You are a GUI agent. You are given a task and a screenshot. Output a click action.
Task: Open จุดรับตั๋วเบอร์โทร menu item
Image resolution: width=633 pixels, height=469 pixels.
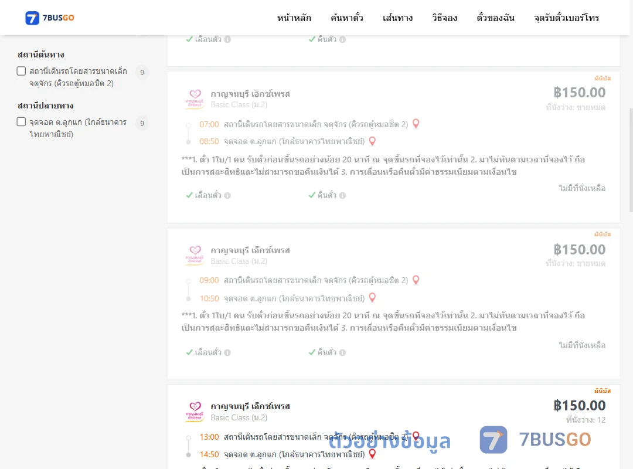tap(566, 18)
